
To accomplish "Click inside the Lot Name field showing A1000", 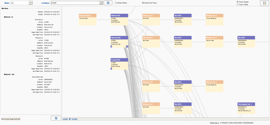I will pyautogui.click(x=75, y=3).
